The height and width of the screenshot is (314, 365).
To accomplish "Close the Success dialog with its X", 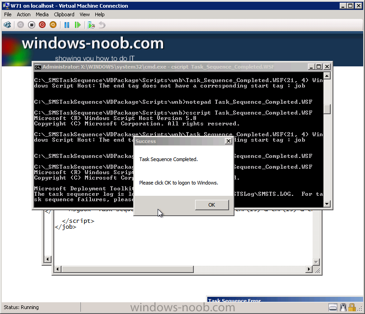I will tap(229, 141).
